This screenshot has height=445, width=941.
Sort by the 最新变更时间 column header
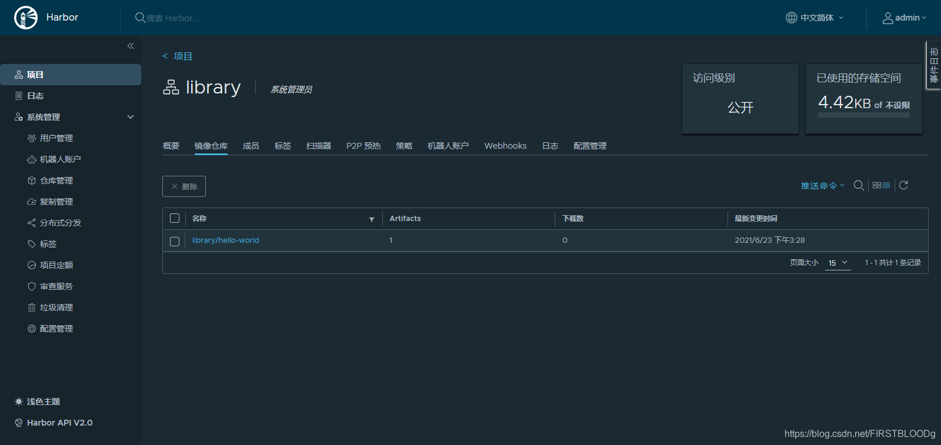click(x=756, y=219)
